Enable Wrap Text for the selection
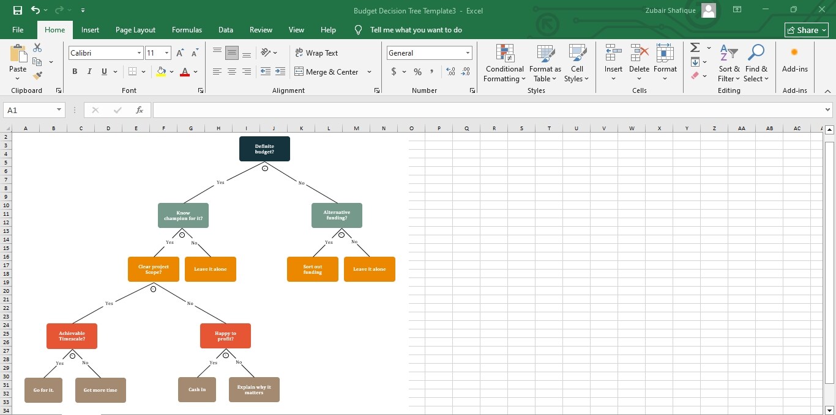This screenshot has width=836, height=415. (316, 53)
